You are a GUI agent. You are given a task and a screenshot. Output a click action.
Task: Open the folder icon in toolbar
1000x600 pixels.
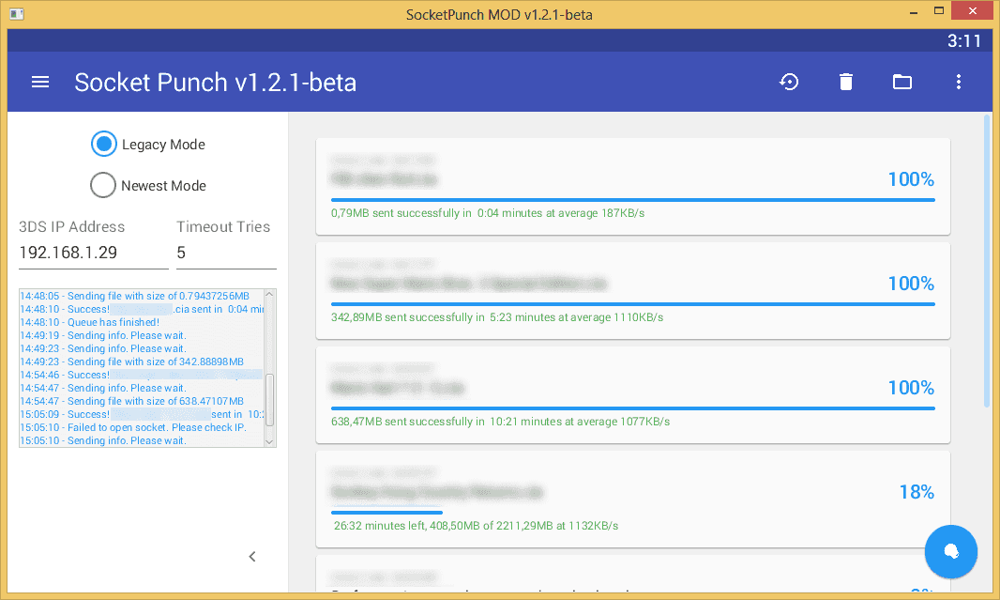pos(902,82)
